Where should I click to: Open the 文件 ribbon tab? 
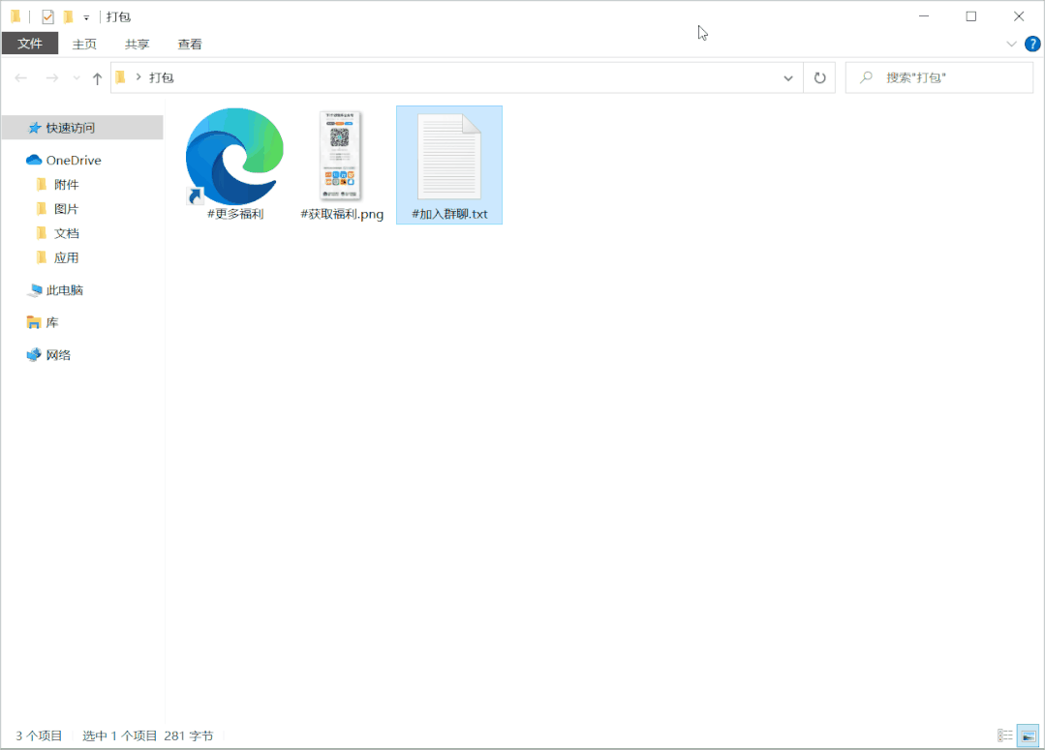(30, 44)
